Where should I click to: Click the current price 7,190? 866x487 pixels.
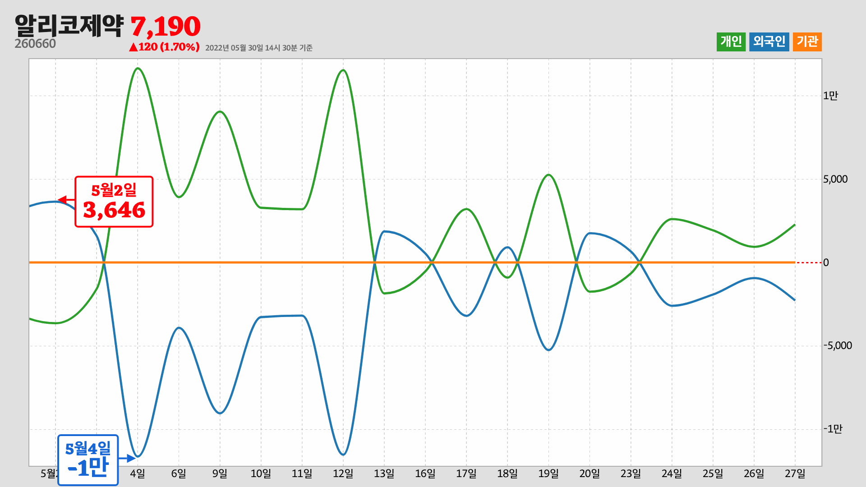(x=166, y=27)
